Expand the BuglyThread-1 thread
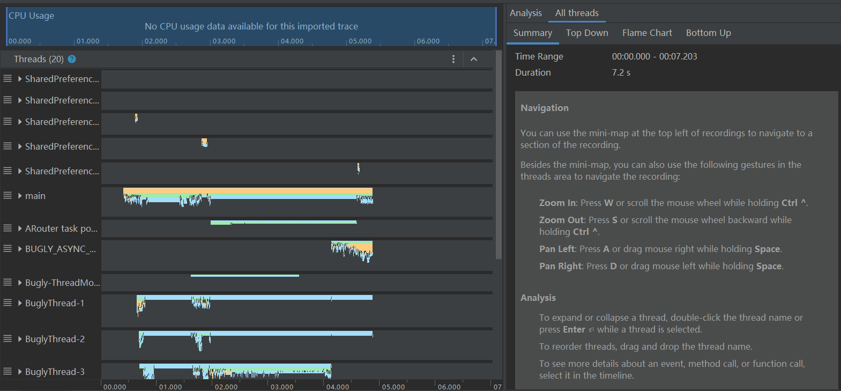This screenshot has width=841, height=391. 20,303
